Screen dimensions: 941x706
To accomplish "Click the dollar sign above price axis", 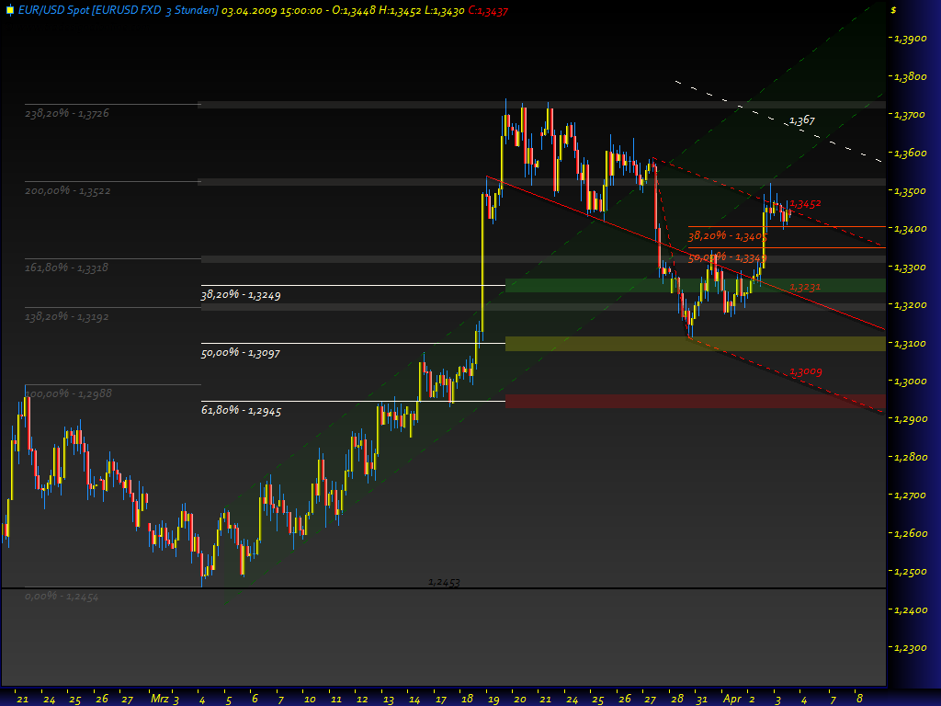I will tap(894, 10).
